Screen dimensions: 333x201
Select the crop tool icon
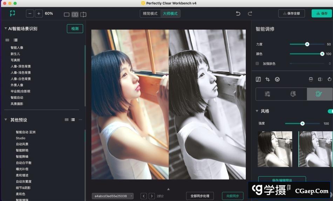(267, 79)
